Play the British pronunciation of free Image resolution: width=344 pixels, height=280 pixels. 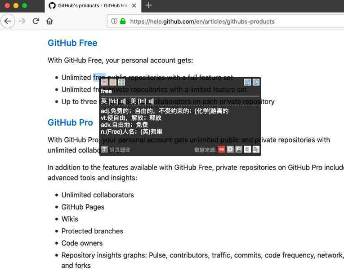coord(123,101)
